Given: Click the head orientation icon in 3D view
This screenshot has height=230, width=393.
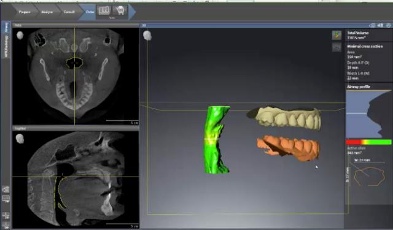Looking at the screenshot, I should (147, 36).
